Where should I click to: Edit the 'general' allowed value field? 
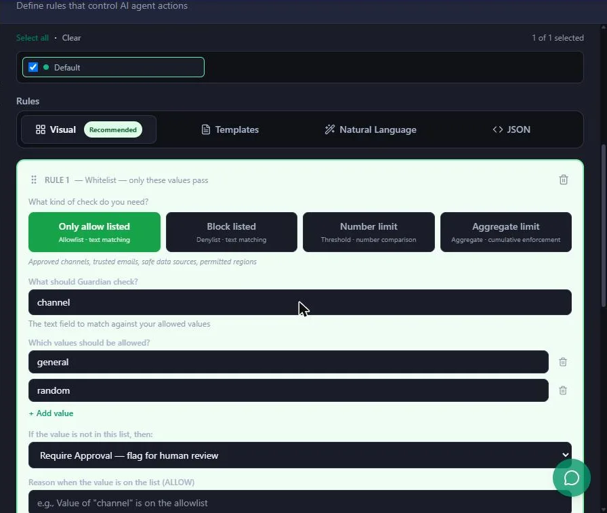pyautogui.click(x=289, y=362)
